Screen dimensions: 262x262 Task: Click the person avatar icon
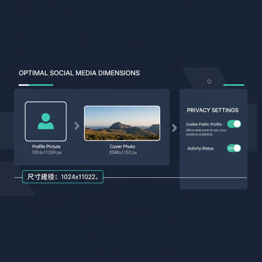(46, 121)
